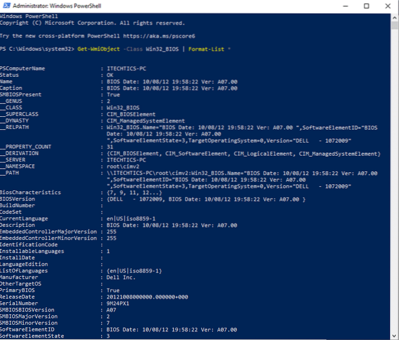Click the PS C:\Windows\system32> prompt
This screenshot has width=399, height=340.
coord(37,49)
